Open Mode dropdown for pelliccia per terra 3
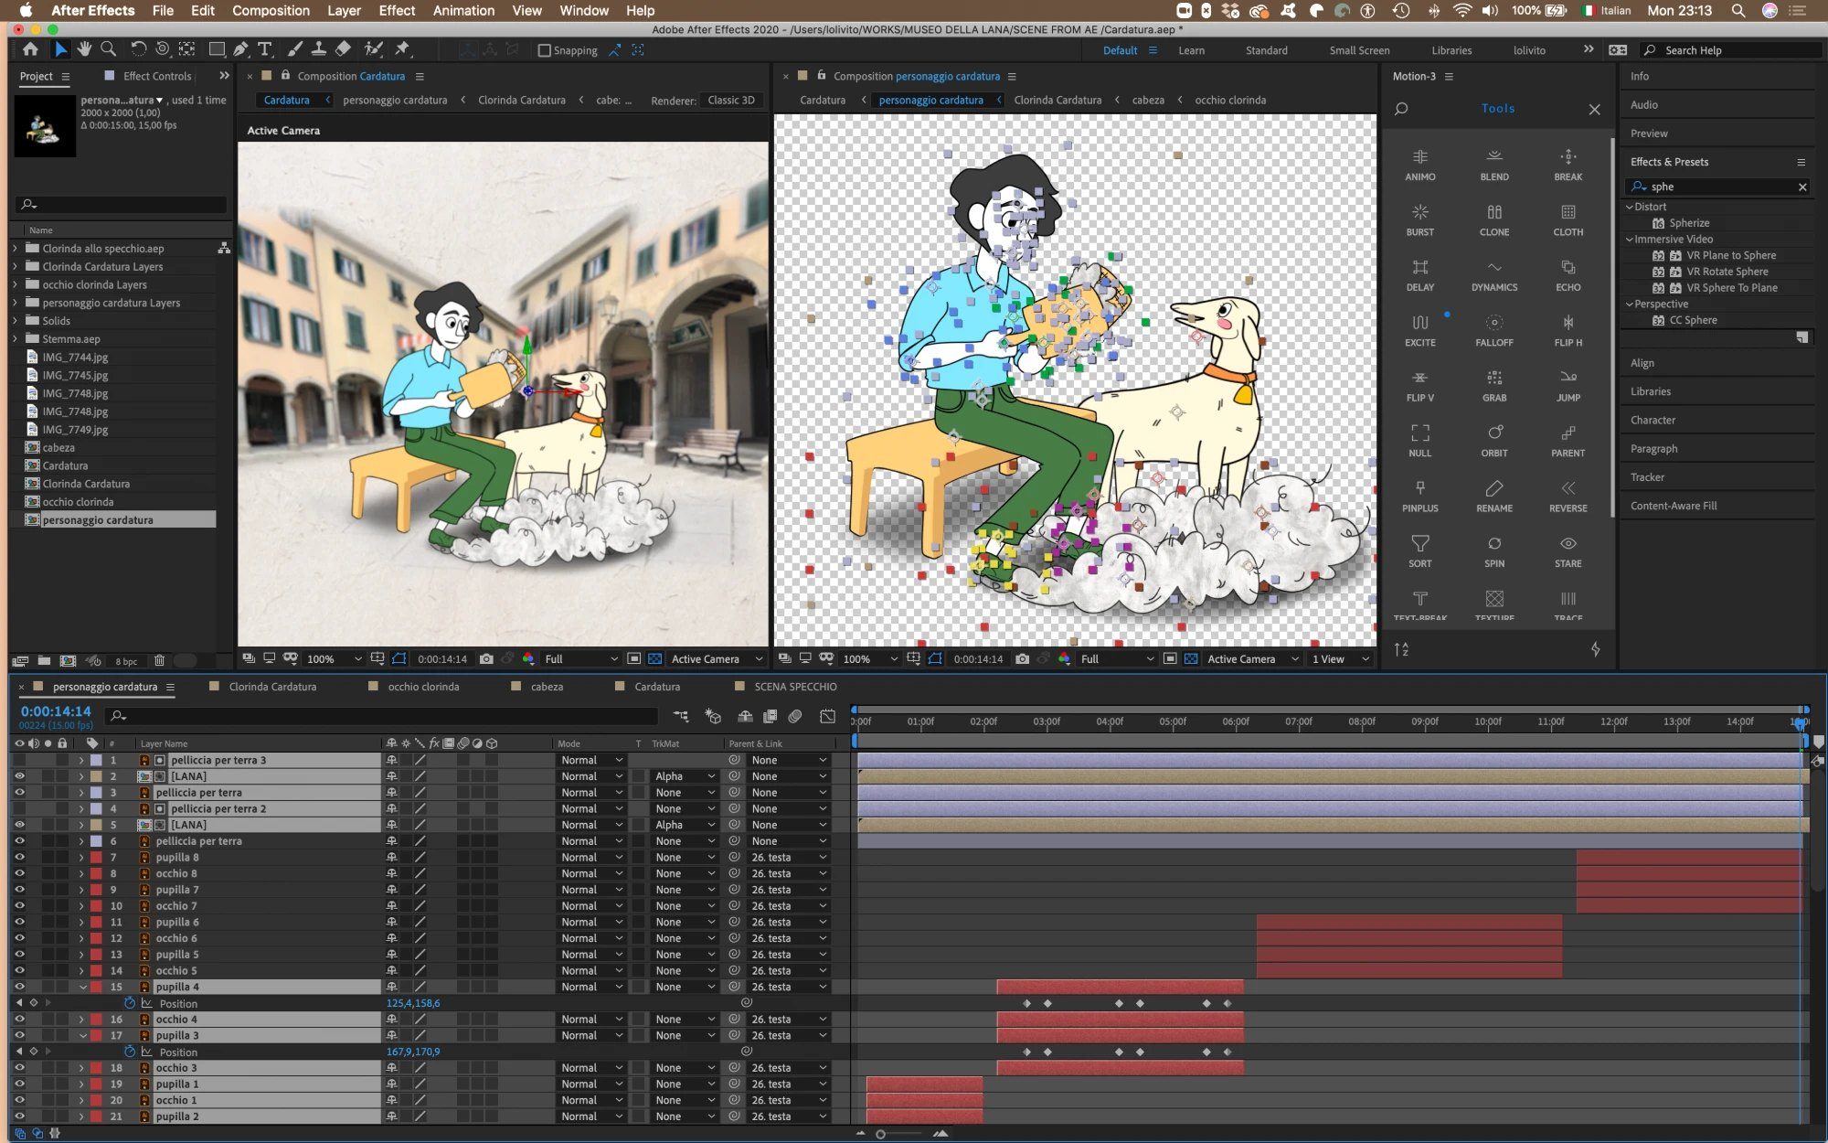The image size is (1828, 1143). point(591,760)
